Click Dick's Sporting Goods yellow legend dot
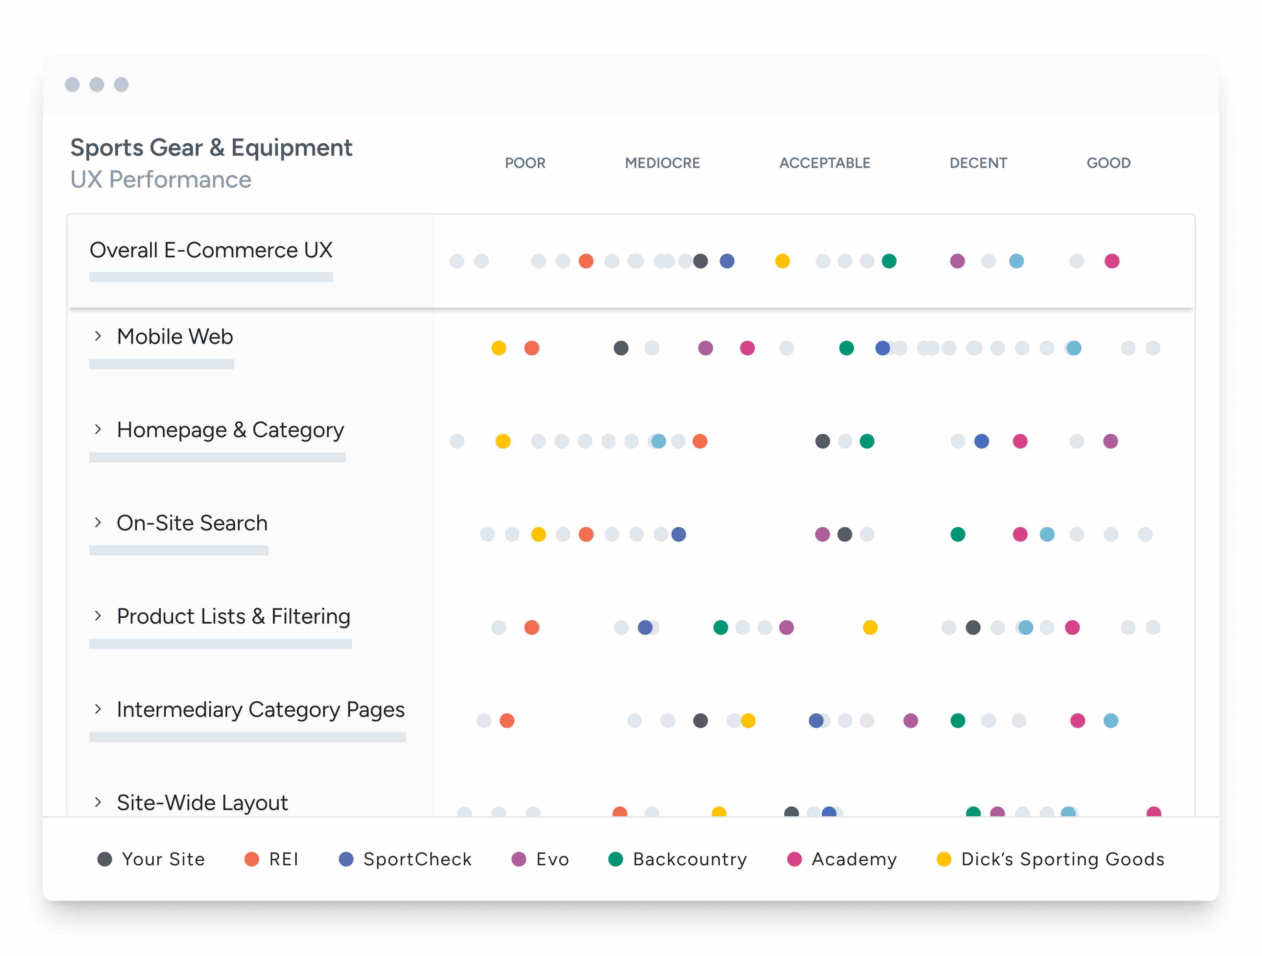1262x956 pixels. [944, 859]
